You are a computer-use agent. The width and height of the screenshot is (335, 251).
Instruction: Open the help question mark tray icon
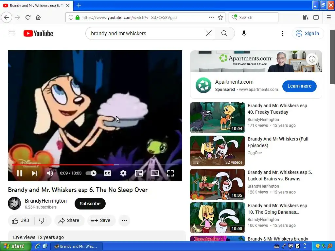[x=297, y=246]
